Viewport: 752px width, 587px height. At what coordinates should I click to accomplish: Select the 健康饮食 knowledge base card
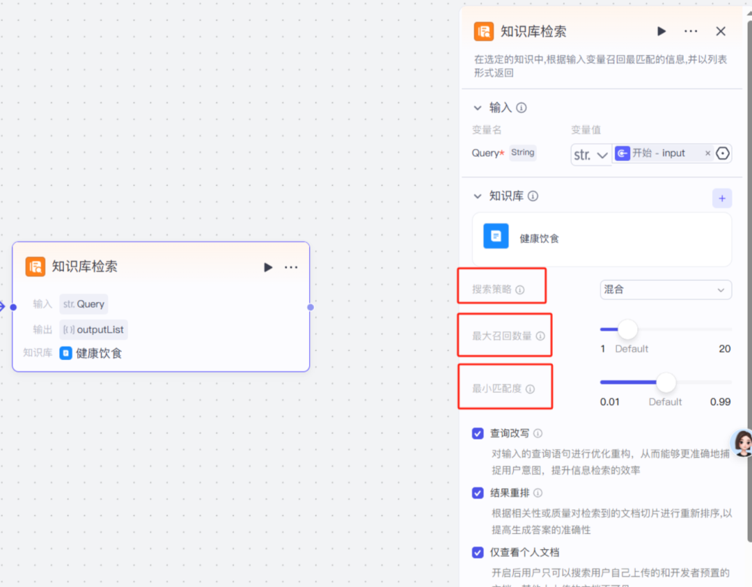coord(602,239)
